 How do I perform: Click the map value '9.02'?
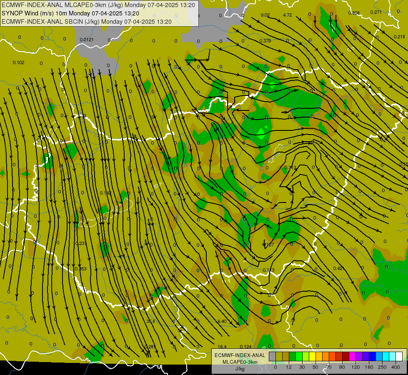[x=265, y=15]
